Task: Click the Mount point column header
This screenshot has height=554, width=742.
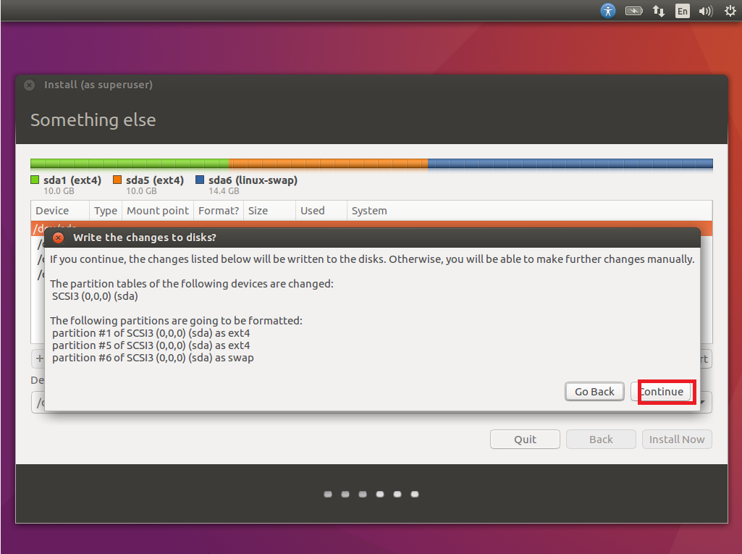Action: [157, 211]
